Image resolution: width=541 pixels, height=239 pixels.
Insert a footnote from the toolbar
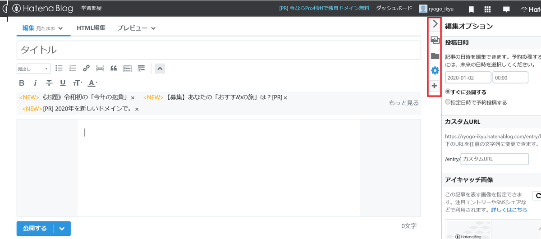tap(141, 69)
